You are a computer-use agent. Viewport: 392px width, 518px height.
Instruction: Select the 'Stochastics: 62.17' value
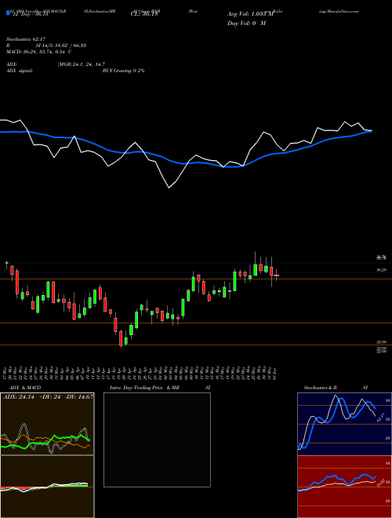click(x=27, y=40)
